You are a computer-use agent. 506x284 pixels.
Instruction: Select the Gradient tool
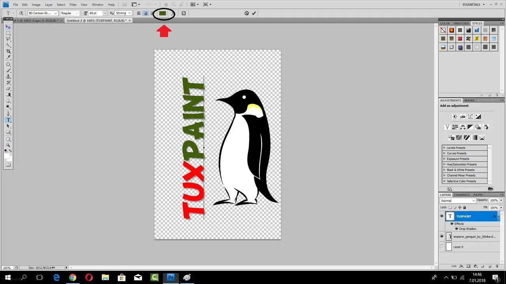[x=8, y=95]
